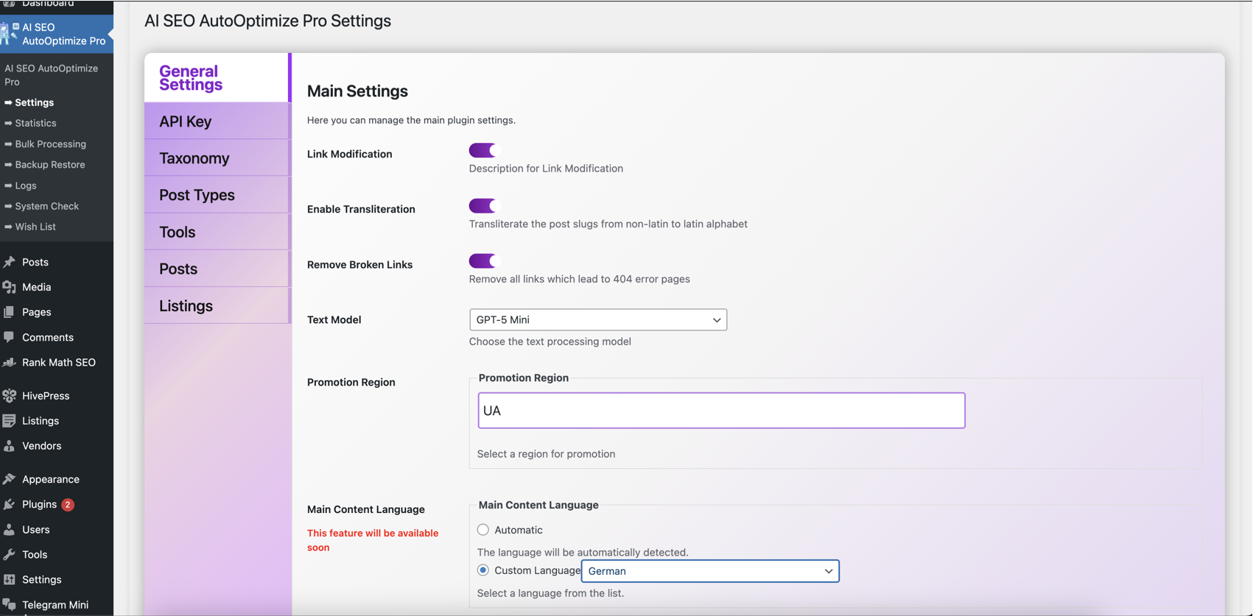
Task: Click the Listings icon in WordPress sidebar
Action: point(9,421)
